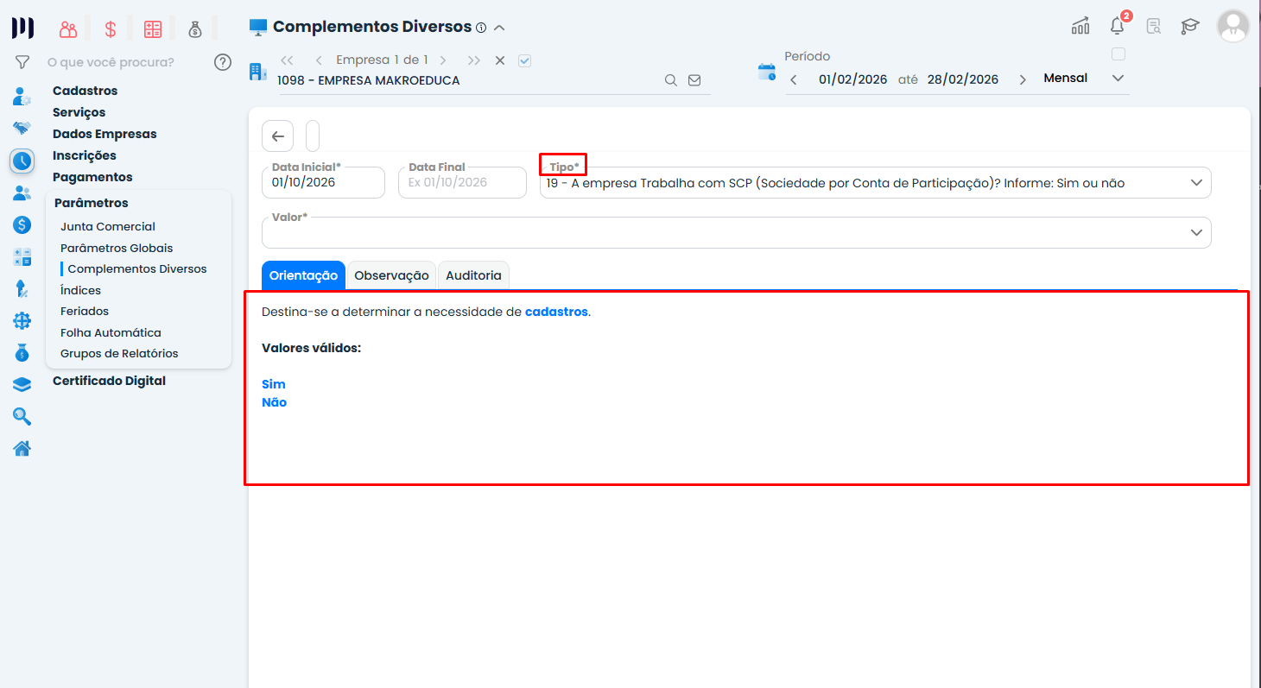Click the filter funnel icon

(x=22, y=62)
